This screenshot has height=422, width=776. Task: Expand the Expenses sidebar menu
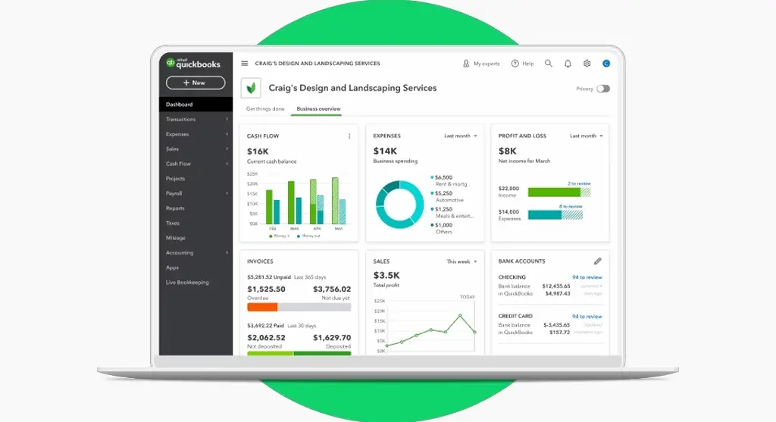(x=196, y=134)
